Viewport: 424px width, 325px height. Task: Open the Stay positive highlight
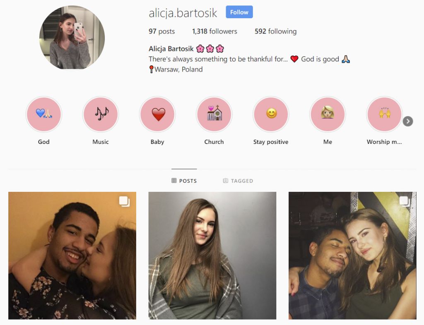[271, 114]
